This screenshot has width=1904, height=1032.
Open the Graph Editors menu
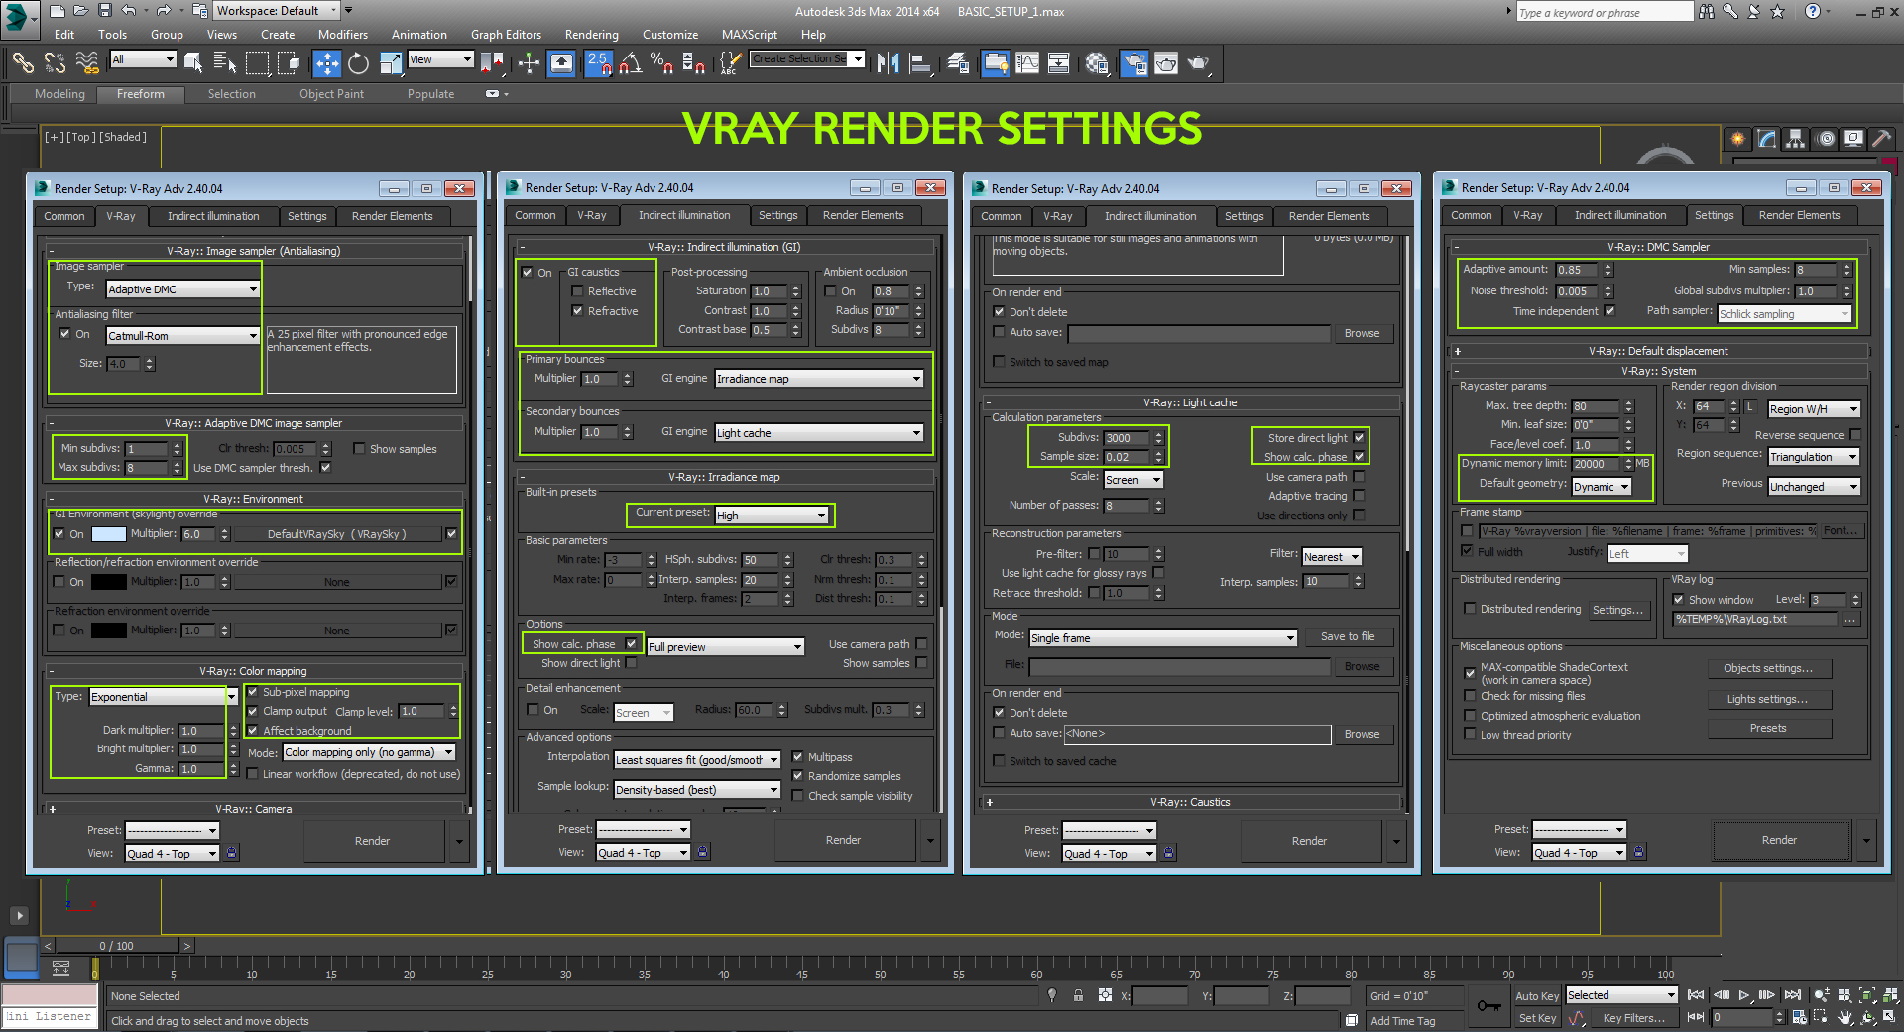pos(506,35)
